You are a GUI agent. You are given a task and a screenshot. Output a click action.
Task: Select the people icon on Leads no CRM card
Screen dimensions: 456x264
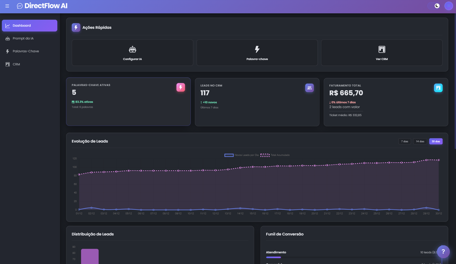coord(310,88)
